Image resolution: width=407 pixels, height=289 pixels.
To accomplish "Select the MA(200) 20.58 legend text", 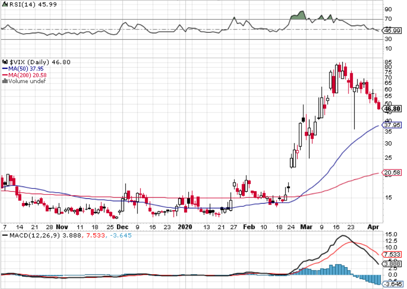I will 28,75.
